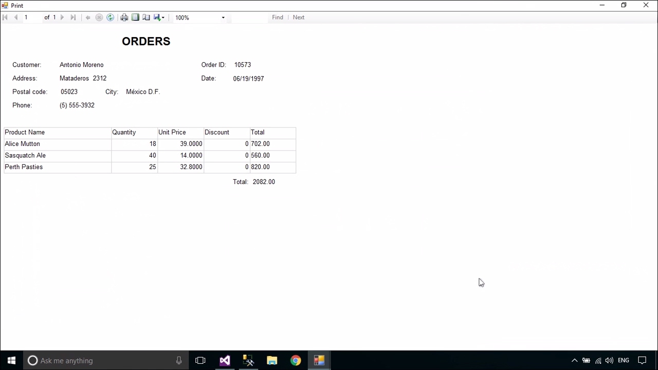Show hidden system tray icons
Screen dimensions: 658x370
[575, 360]
